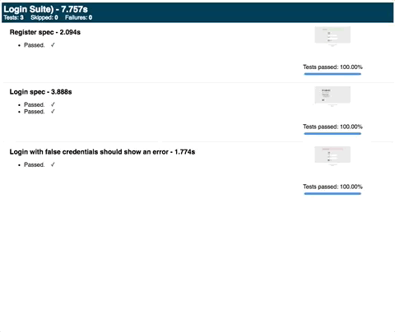
Task: Click the checkmark under the false credentials test
Action: 53,164
